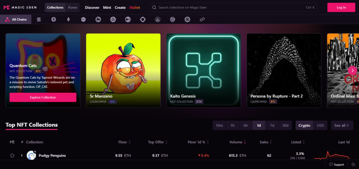
Task: Sort by Floor 1d % column
Action: click(198, 142)
